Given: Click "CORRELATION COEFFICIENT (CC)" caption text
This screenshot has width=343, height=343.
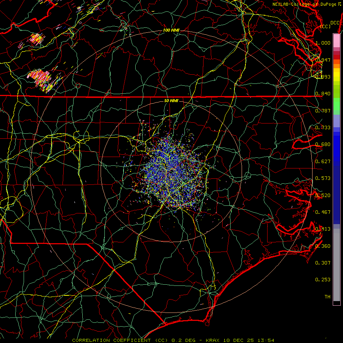Looking at the screenshot, I should tap(120, 340).
